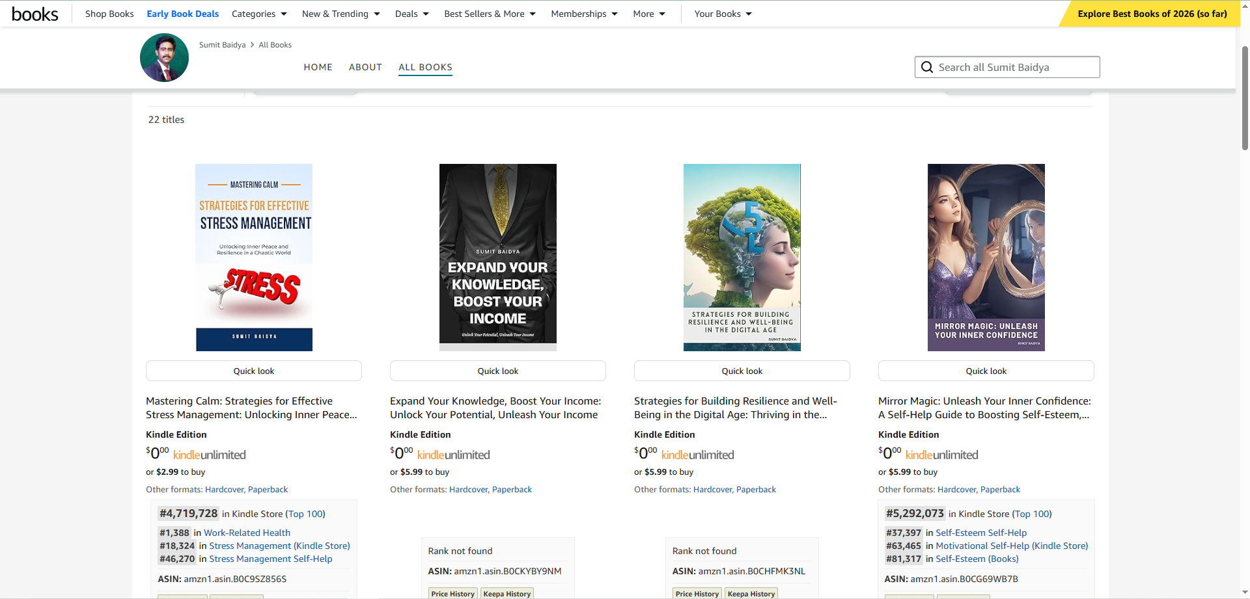Select Hardcover format for Strategies for Building Resilience
This screenshot has height=599, width=1250.
pos(713,490)
